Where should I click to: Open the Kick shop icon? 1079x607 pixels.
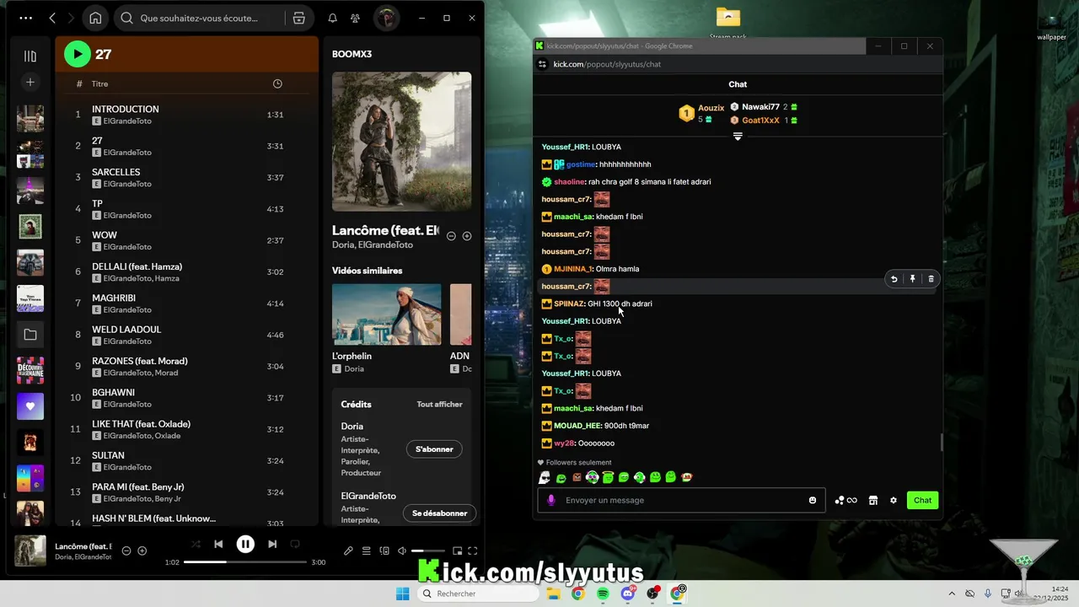coord(873,500)
